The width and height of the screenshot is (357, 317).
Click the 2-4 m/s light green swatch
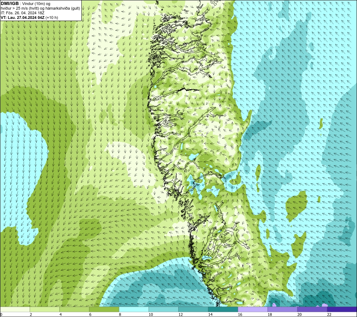click(x=45, y=309)
